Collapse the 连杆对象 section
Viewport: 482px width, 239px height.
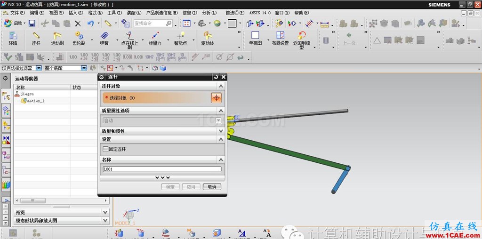click(x=221, y=86)
